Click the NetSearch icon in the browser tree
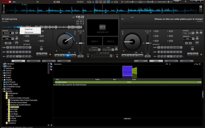 coord(4,68)
